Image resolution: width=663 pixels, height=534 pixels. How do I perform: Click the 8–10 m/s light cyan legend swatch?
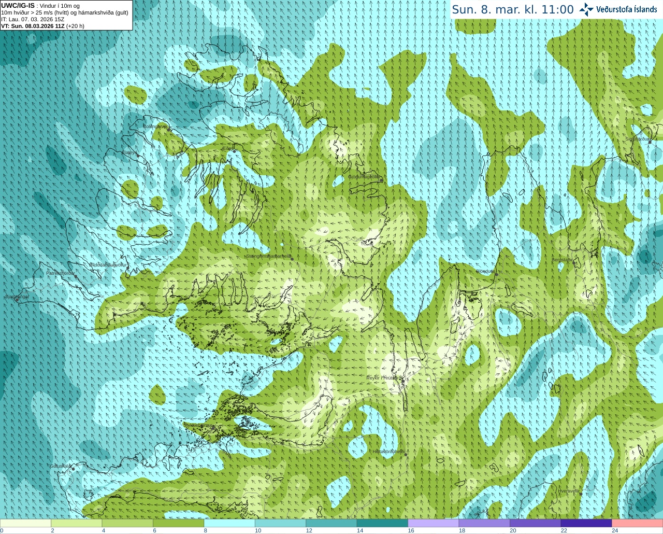[x=229, y=523]
